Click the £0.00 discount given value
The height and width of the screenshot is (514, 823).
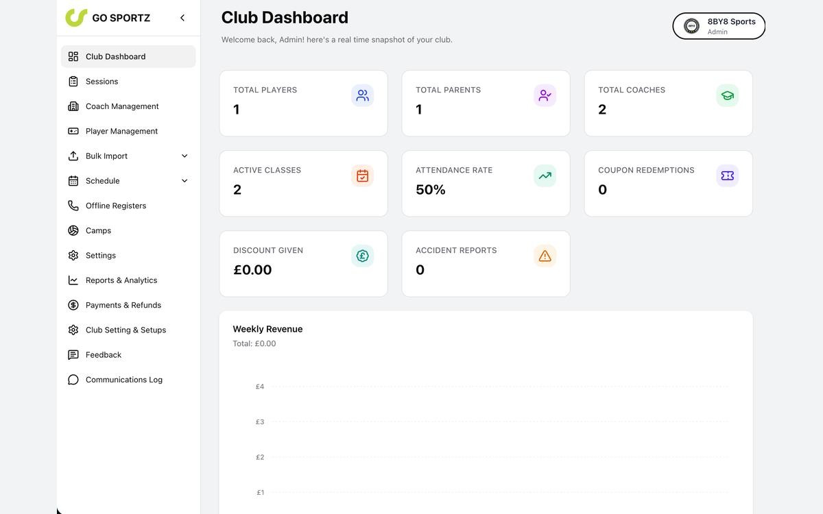[x=252, y=270]
